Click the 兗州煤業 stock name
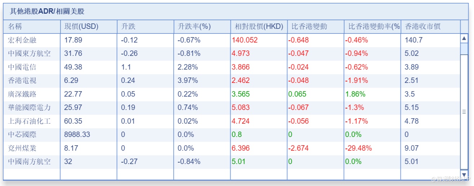The height and width of the screenshot is (186, 474). [22, 148]
